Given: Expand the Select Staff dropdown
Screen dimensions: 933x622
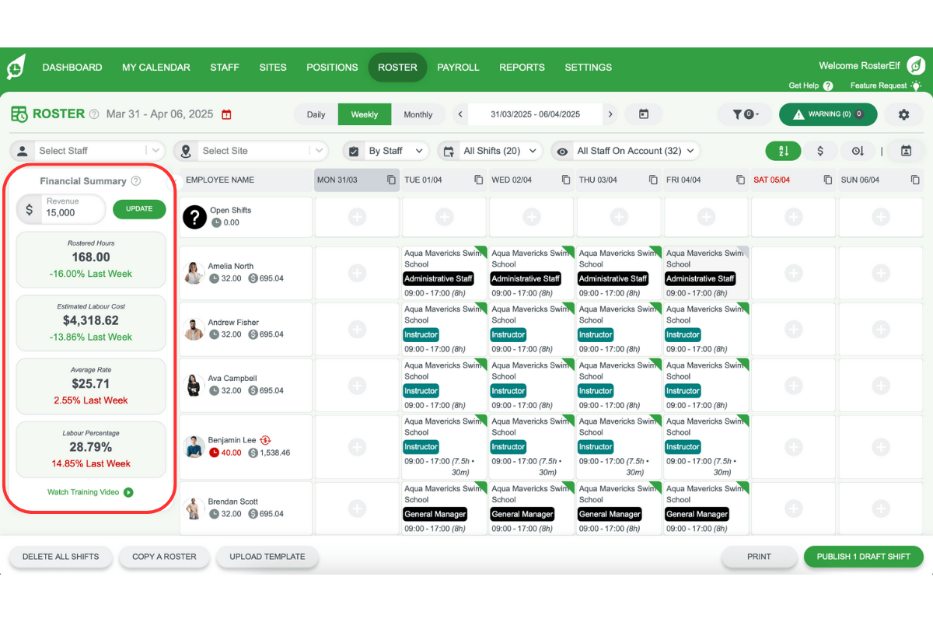Looking at the screenshot, I should (x=155, y=151).
